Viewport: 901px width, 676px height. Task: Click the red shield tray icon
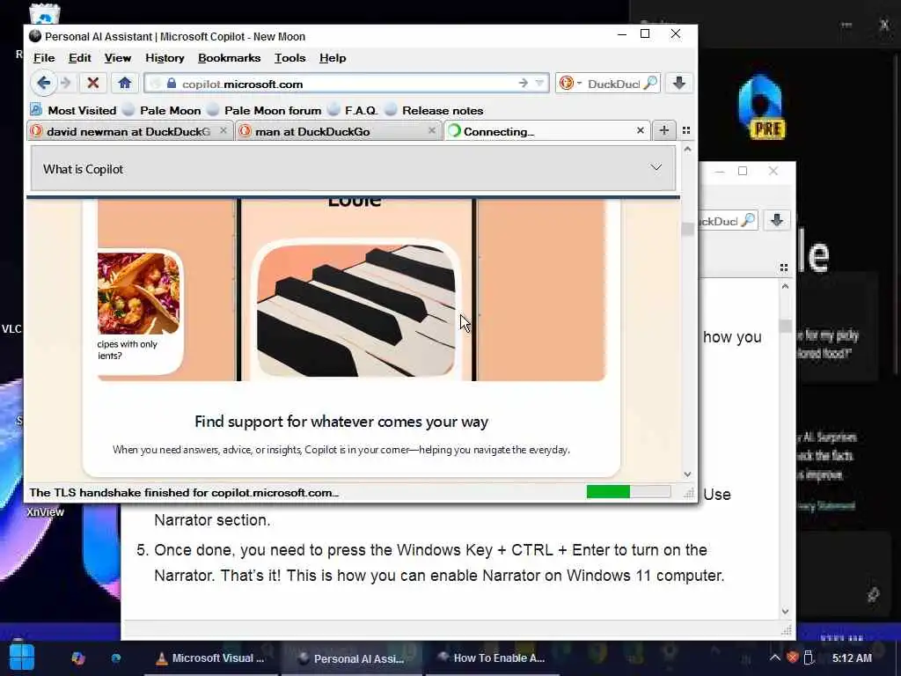click(793, 658)
